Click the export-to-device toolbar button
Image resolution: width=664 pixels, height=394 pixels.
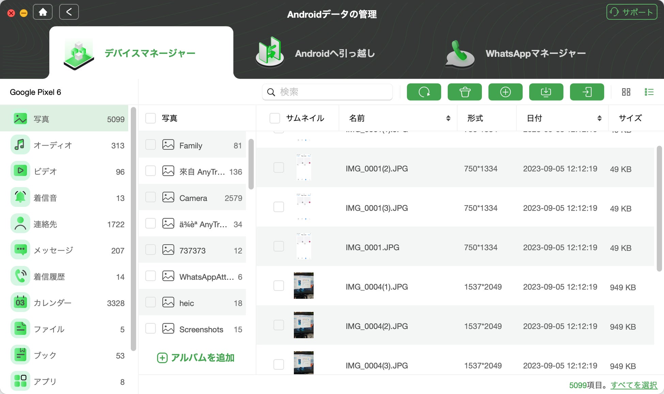pos(587,92)
